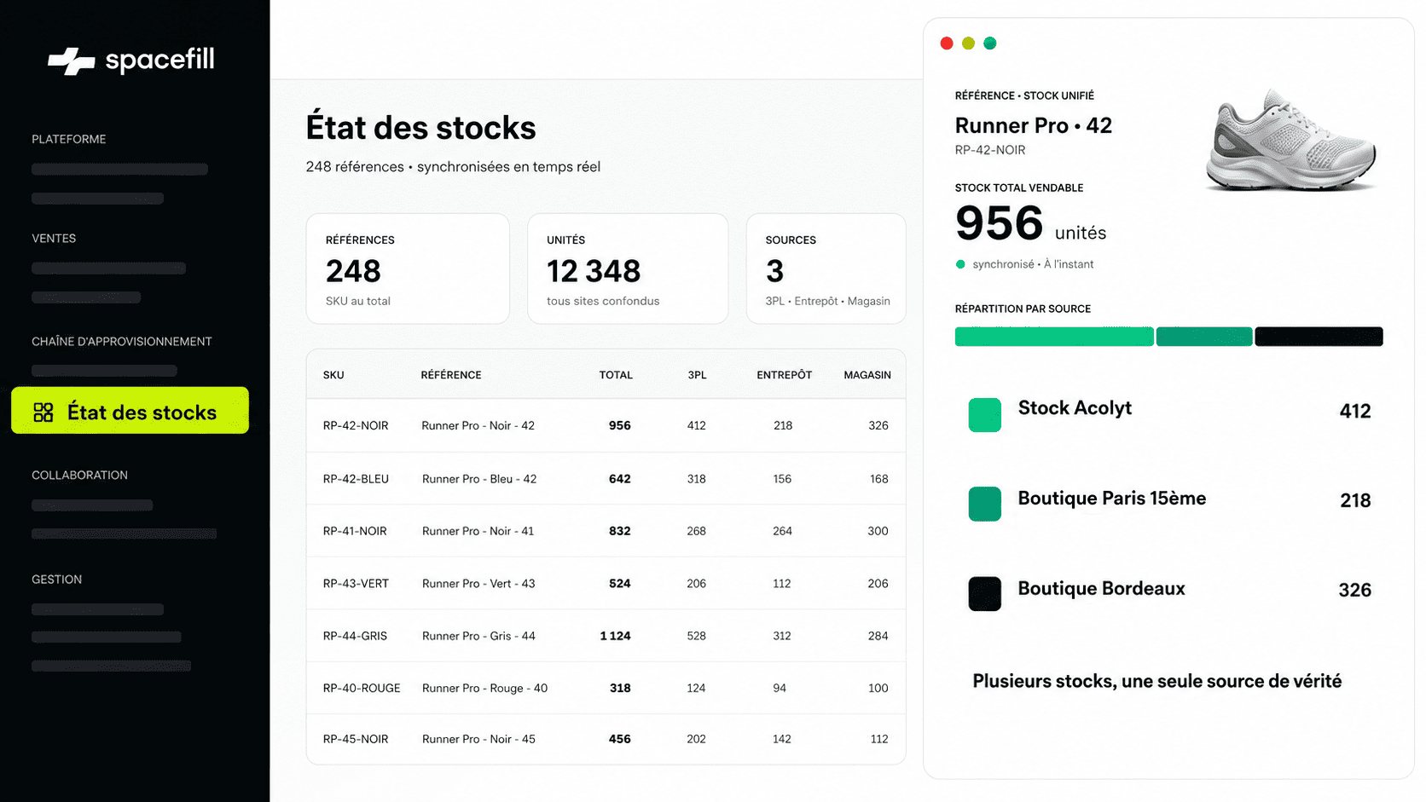Click the SOURCES 3 summary card
The height and width of the screenshot is (802, 1426).
(x=826, y=268)
